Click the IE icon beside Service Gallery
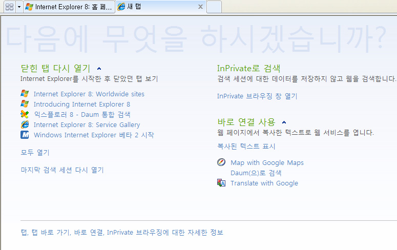The width and height of the screenshot is (397, 250). point(25,124)
